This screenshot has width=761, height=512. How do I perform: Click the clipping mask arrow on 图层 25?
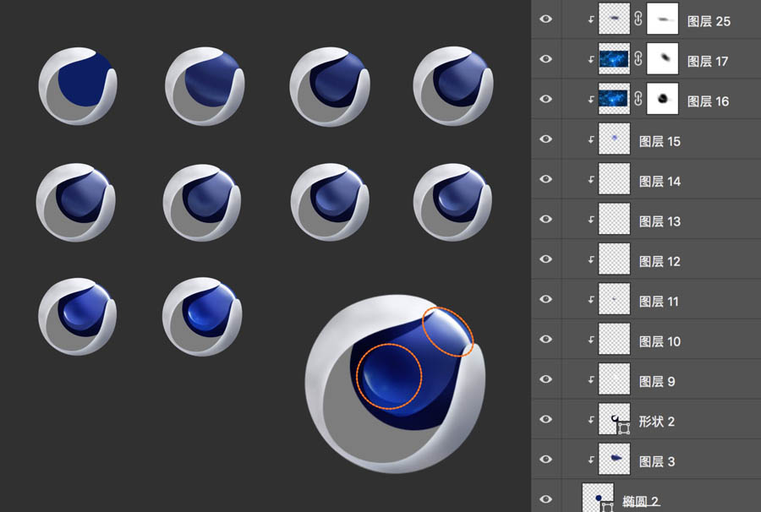(591, 19)
